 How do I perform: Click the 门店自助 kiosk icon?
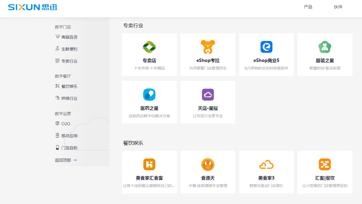pyautogui.click(x=57, y=147)
